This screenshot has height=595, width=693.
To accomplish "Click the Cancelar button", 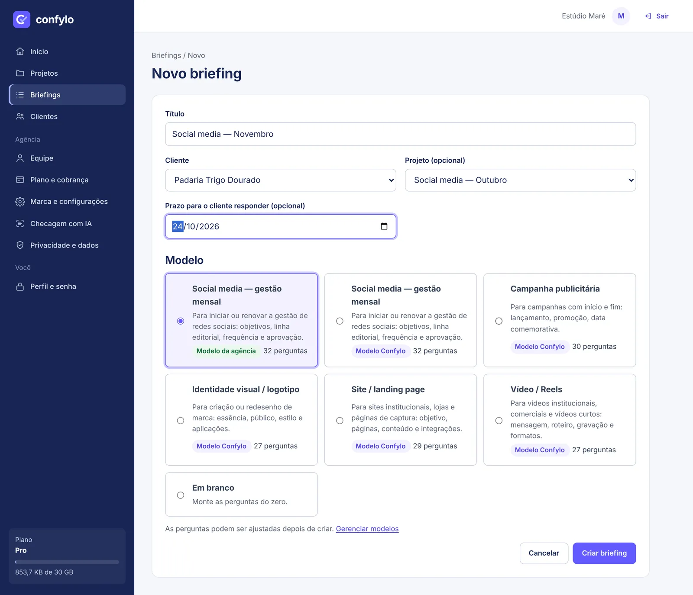I will [544, 553].
